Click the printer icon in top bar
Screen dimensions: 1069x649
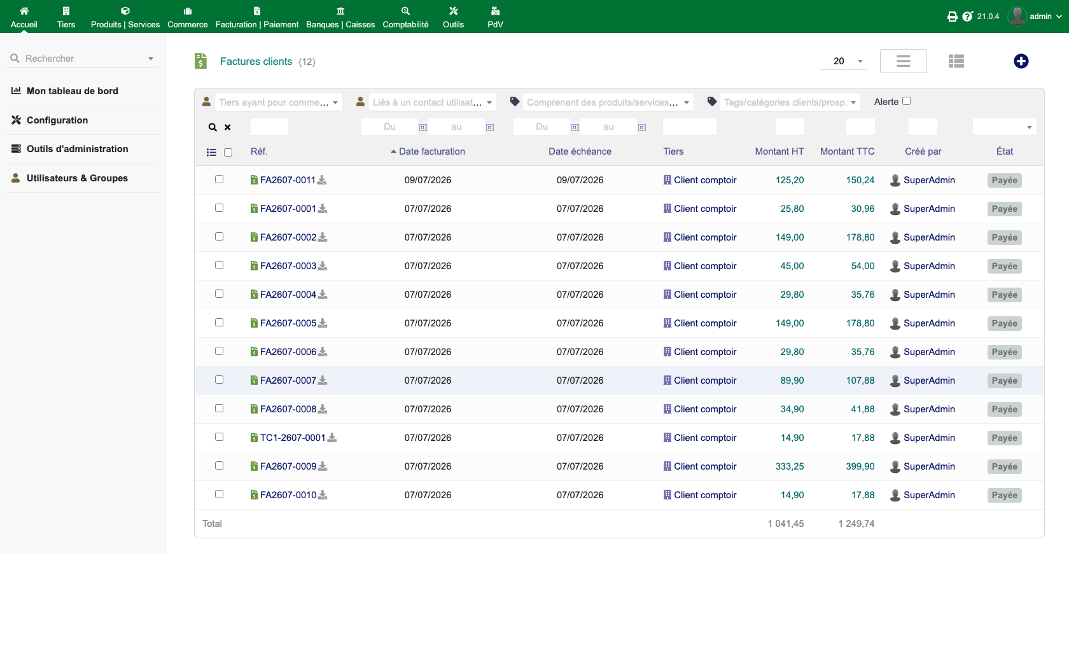(952, 17)
